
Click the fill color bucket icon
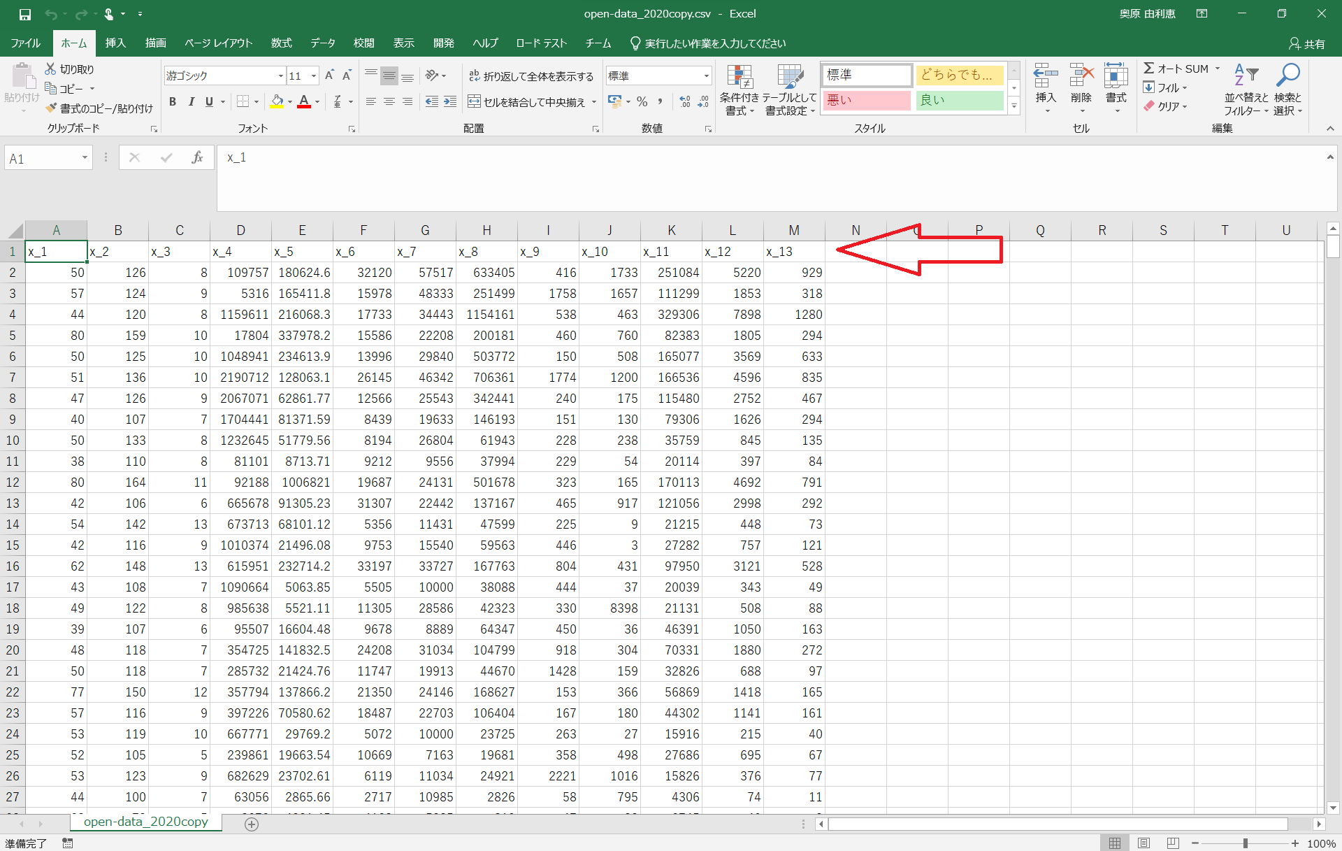coord(277,102)
